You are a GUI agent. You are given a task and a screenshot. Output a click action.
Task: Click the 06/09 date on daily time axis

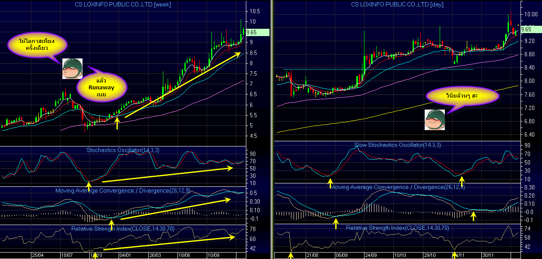coord(342,255)
